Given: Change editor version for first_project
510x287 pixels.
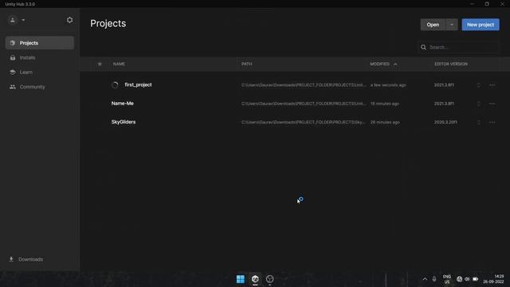Looking at the screenshot, I should (478, 85).
